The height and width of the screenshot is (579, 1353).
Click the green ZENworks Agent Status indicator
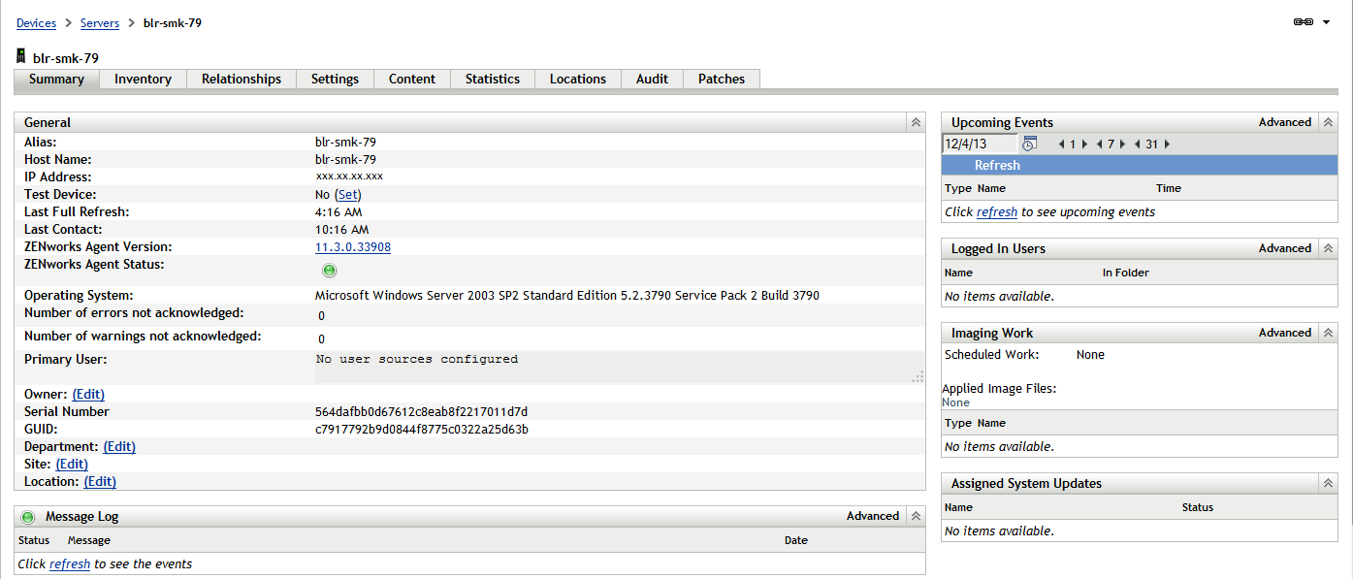click(x=329, y=270)
